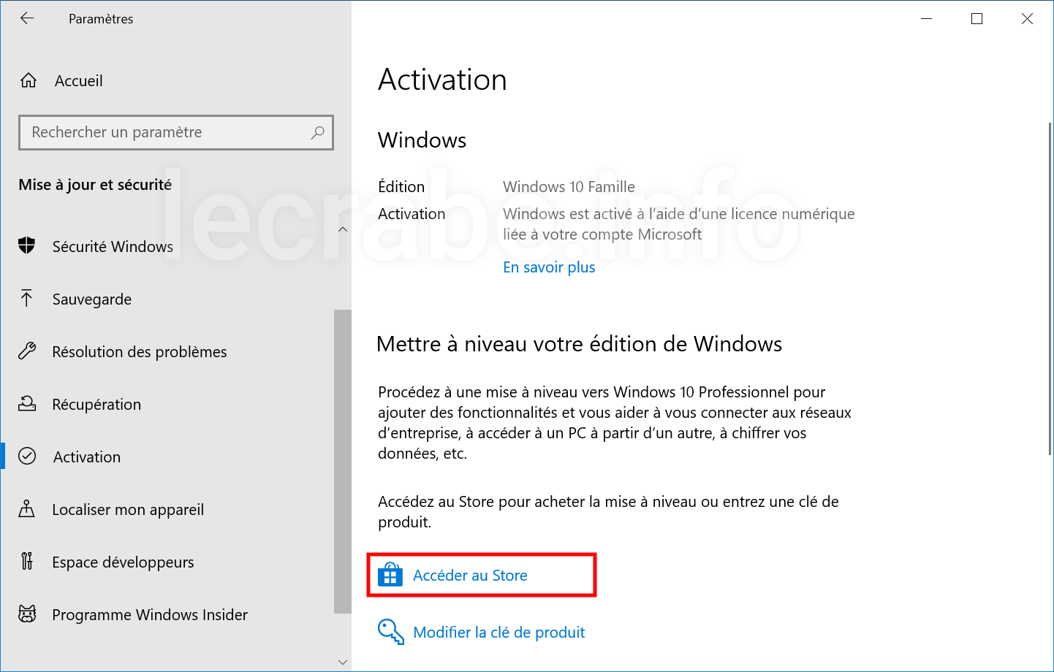1054x672 pixels.
Task: Click the sidebar scroll-up arrow
Action: coord(343,229)
